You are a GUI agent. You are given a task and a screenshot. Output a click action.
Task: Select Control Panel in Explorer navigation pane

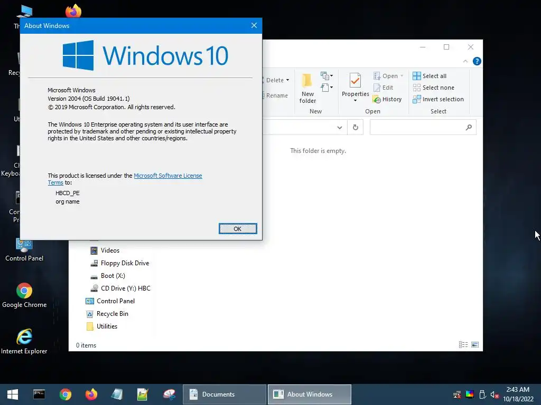point(110,301)
